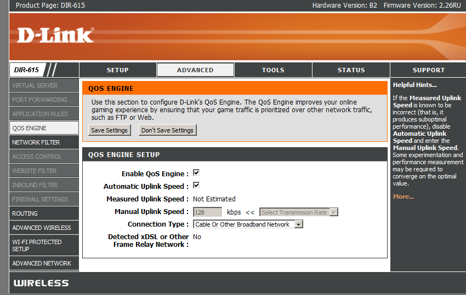The image size is (466, 295).
Task: Click 'Not Estimated' uplink speed value
Action: click(x=214, y=199)
